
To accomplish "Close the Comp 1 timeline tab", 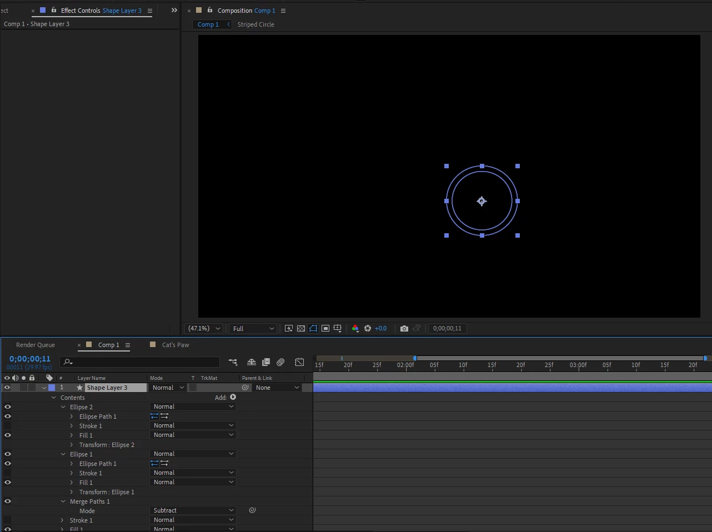I will coord(79,345).
